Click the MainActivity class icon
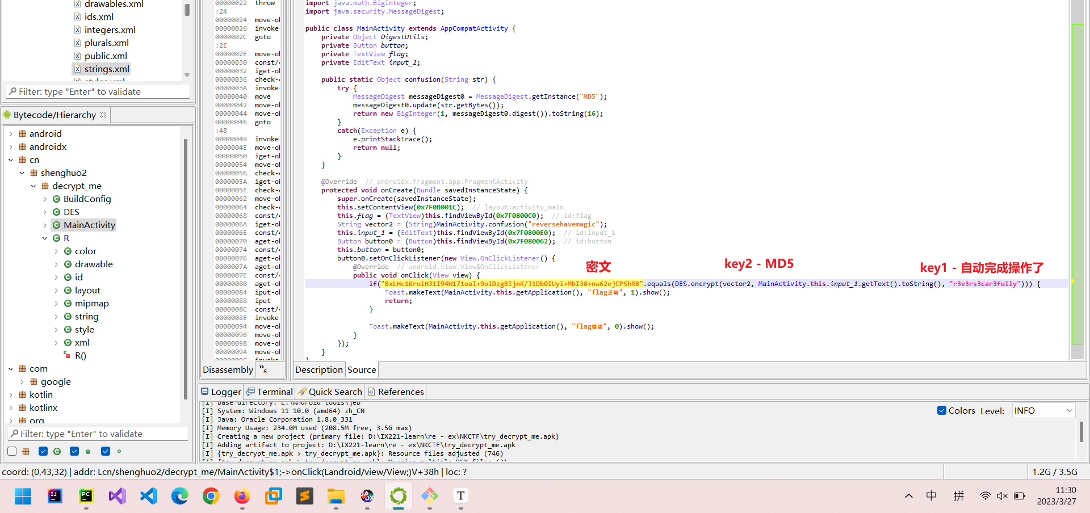The width and height of the screenshot is (1090, 513). pos(57,225)
